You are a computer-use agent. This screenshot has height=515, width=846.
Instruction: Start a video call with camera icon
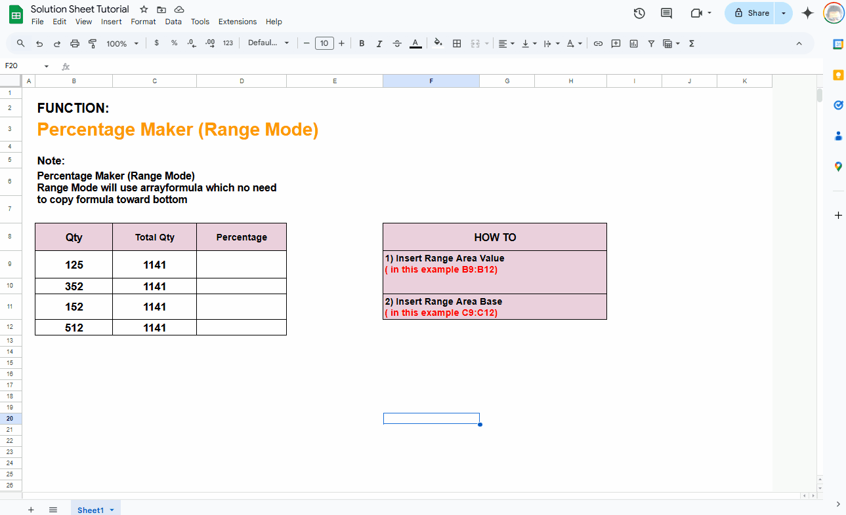pos(696,13)
